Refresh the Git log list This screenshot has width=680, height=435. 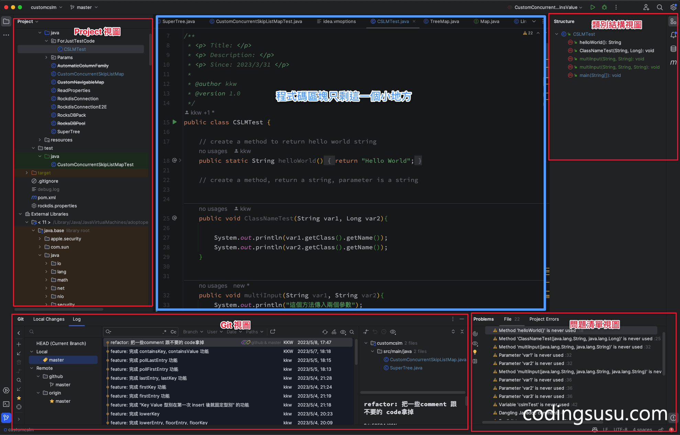point(325,332)
